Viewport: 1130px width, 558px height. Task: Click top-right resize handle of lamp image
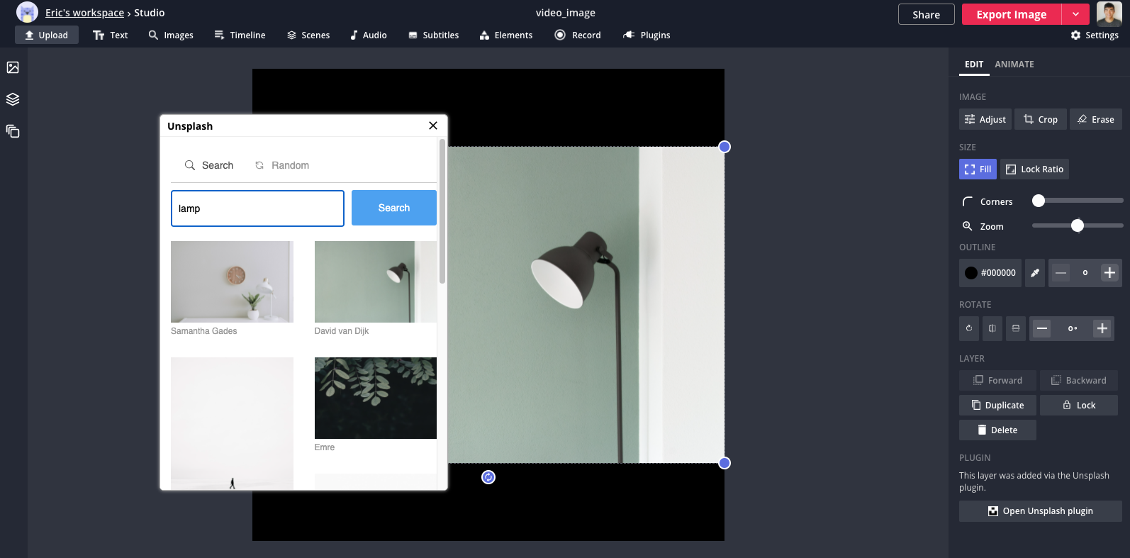[725, 147]
